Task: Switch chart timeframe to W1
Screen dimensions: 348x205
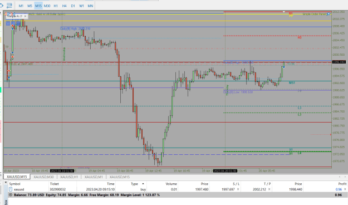Action: [81, 6]
